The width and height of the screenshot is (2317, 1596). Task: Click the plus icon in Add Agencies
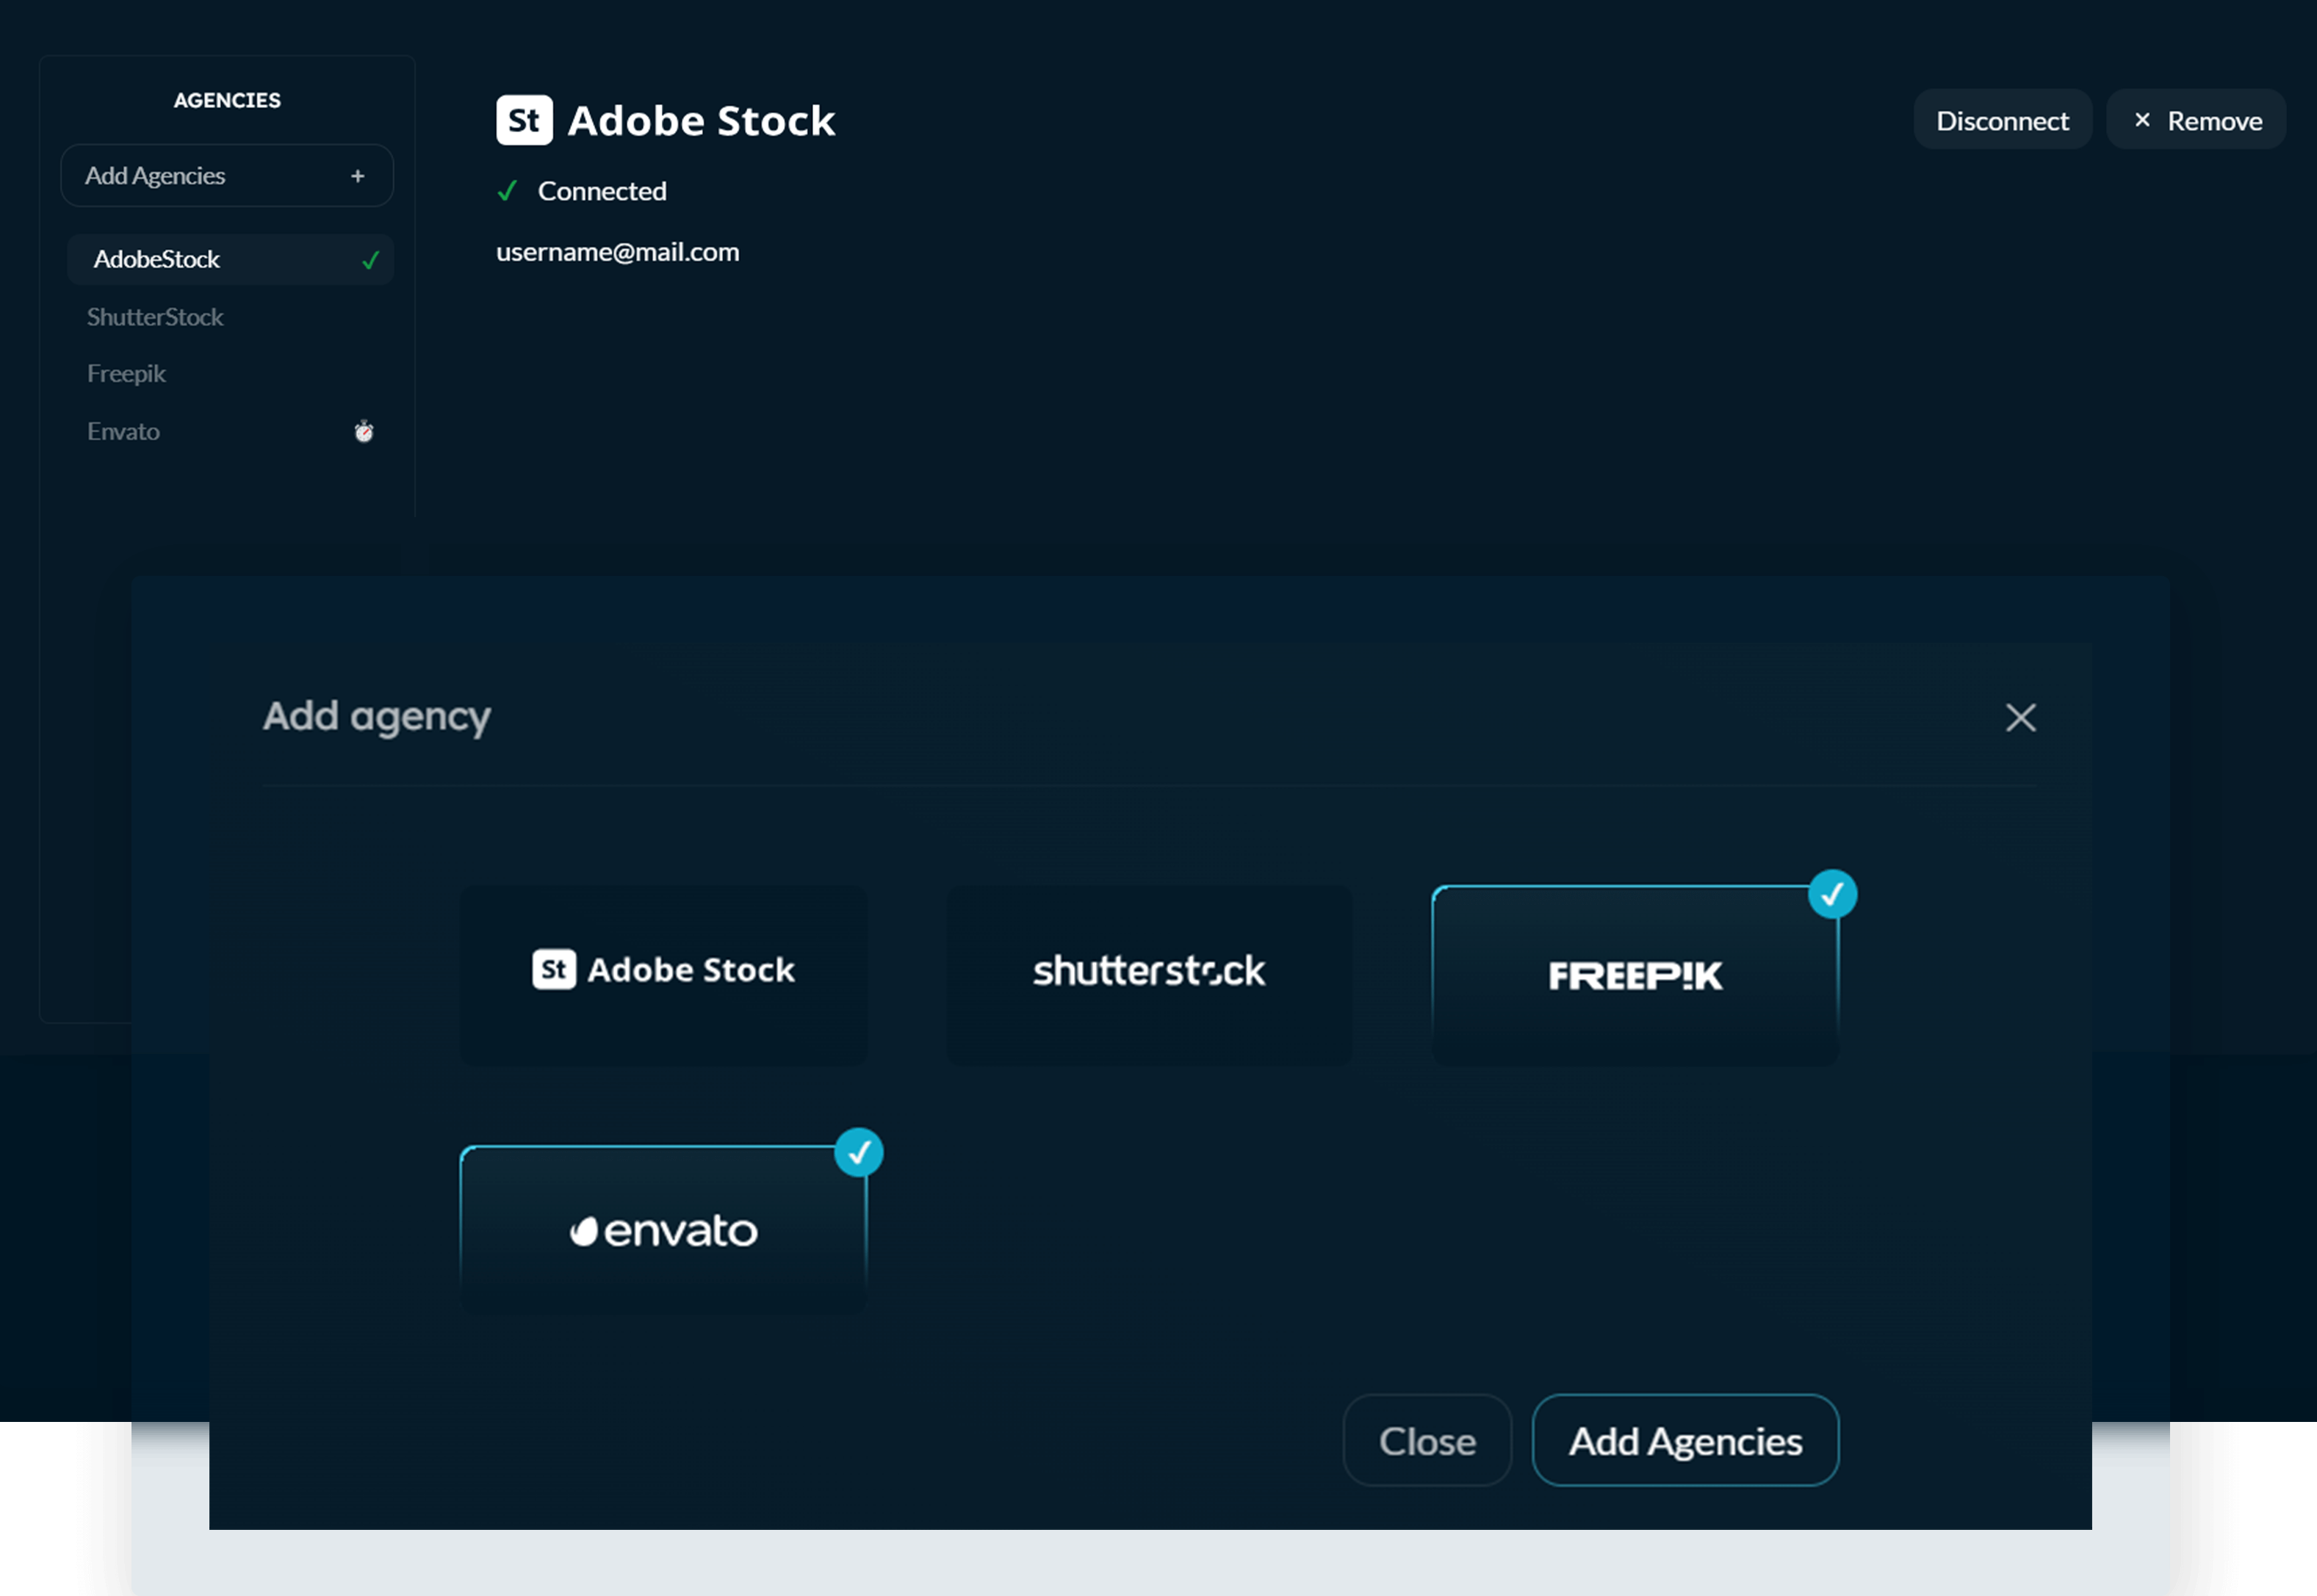pyautogui.click(x=357, y=176)
